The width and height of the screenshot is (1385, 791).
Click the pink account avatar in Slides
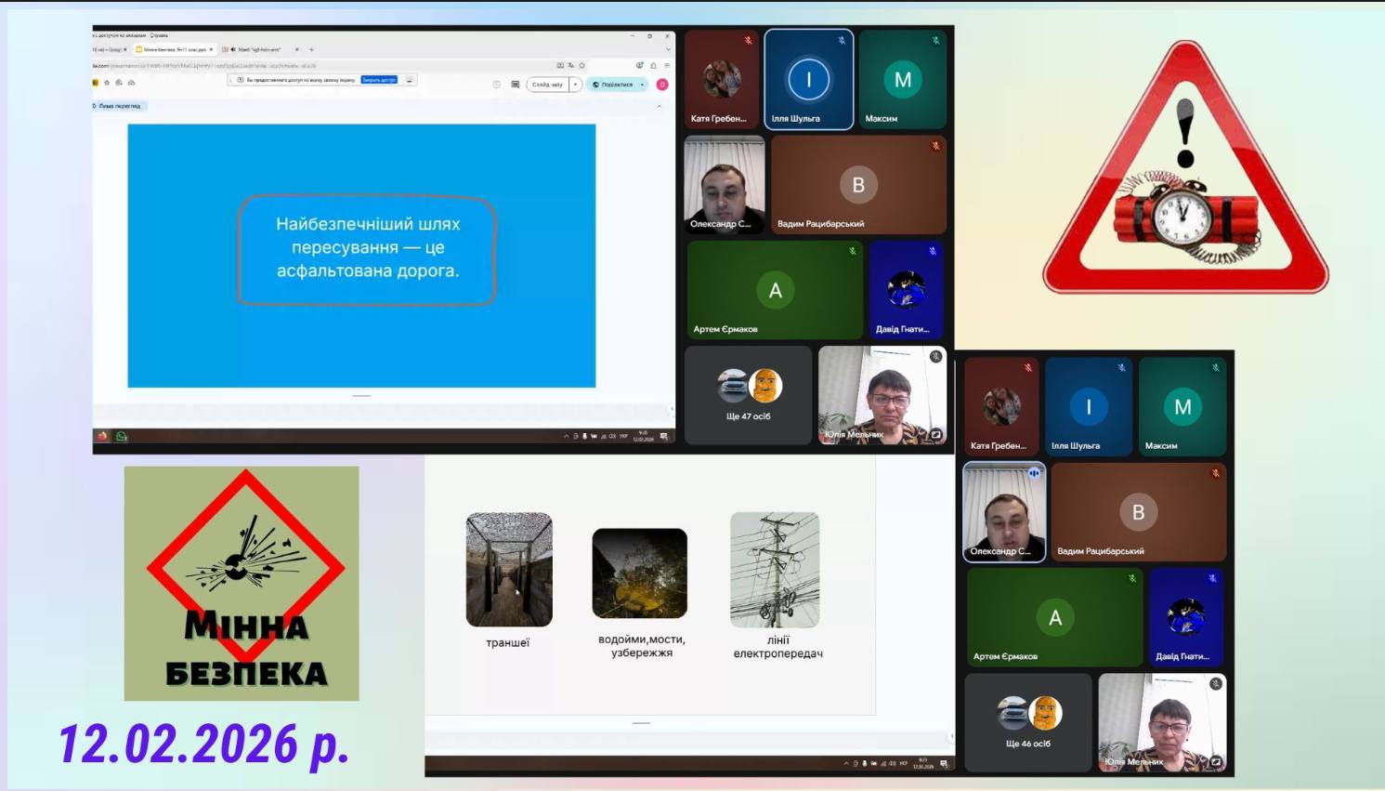point(662,85)
